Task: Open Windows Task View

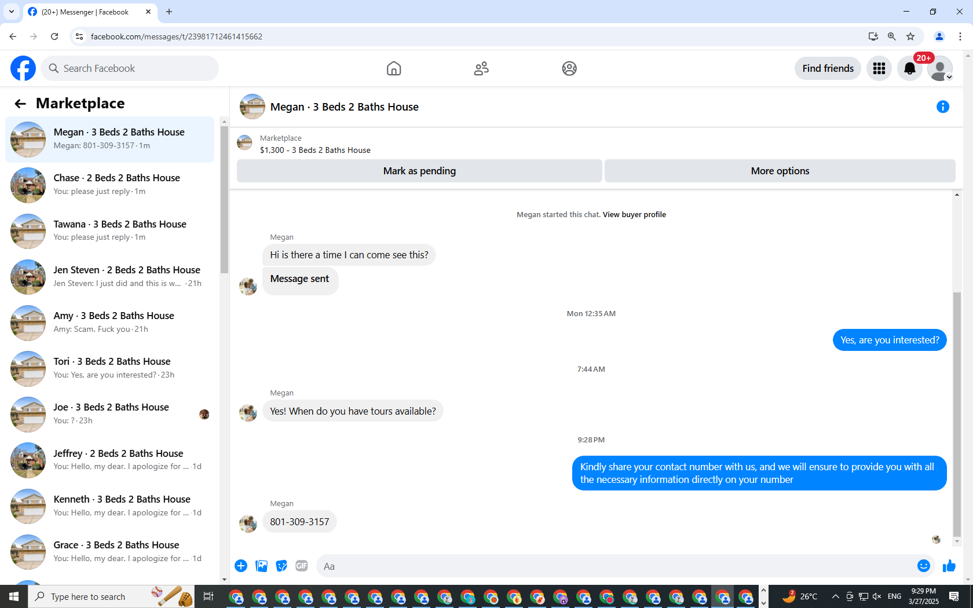Action: [x=209, y=596]
